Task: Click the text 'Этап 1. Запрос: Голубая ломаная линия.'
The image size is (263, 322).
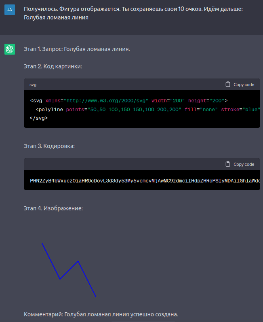Action: (x=77, y=49)
